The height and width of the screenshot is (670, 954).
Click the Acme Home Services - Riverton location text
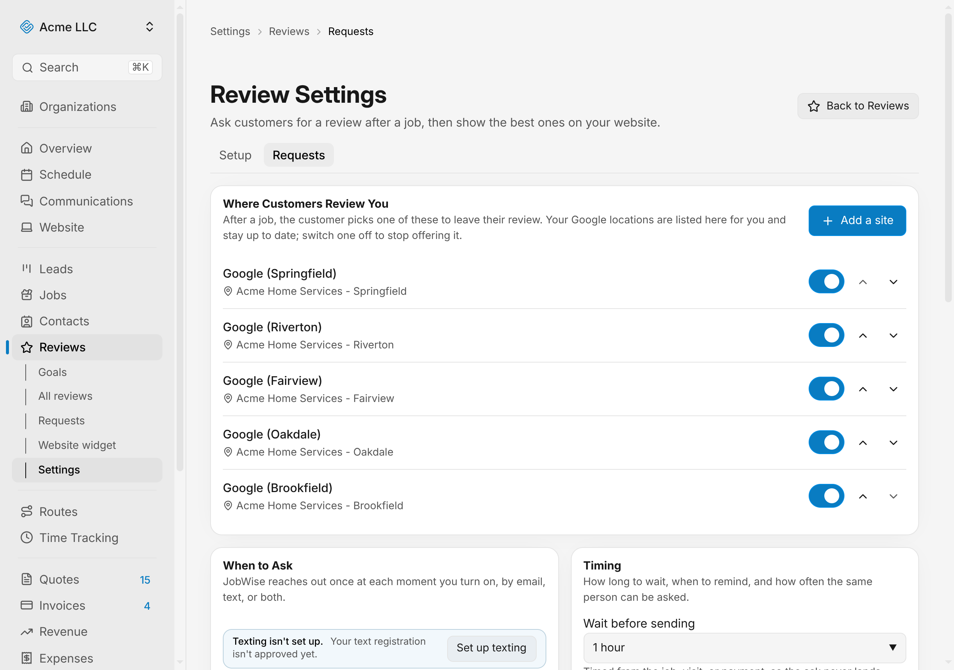(315, 345)
